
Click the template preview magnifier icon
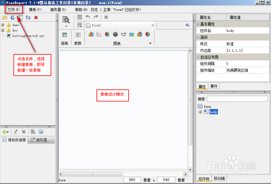(x=66, y=19)
